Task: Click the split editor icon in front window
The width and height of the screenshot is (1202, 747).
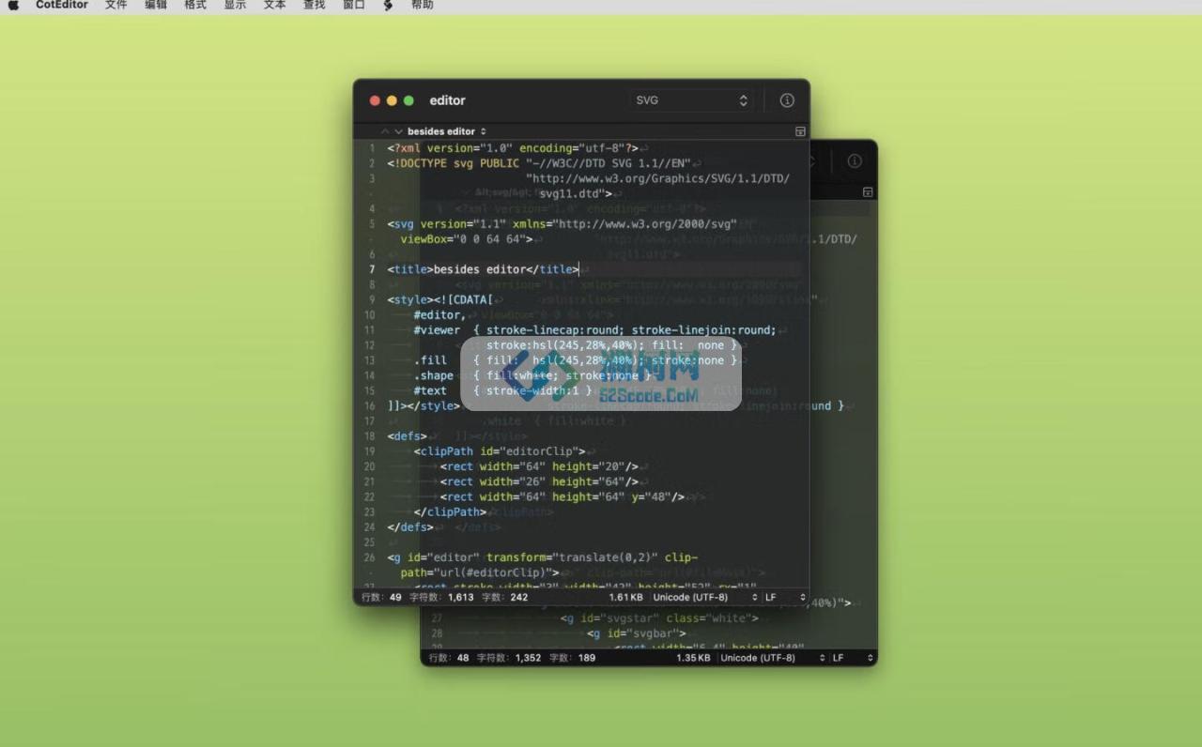Action: (800, 131)
